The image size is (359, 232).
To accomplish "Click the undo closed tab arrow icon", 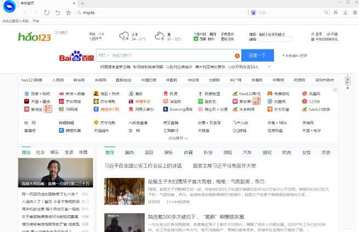I will click(x=58, y=13).
